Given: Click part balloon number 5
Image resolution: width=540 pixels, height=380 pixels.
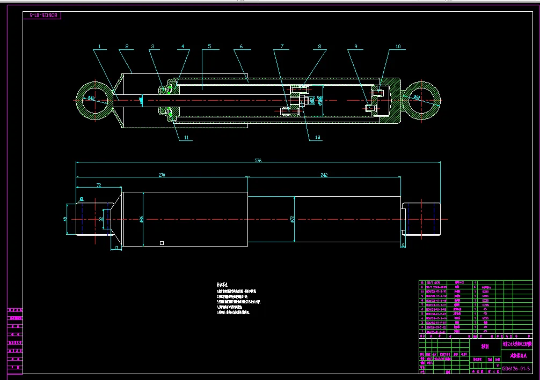Looking at the screenshot, I should pyautogui.click(x=209, y=47).
